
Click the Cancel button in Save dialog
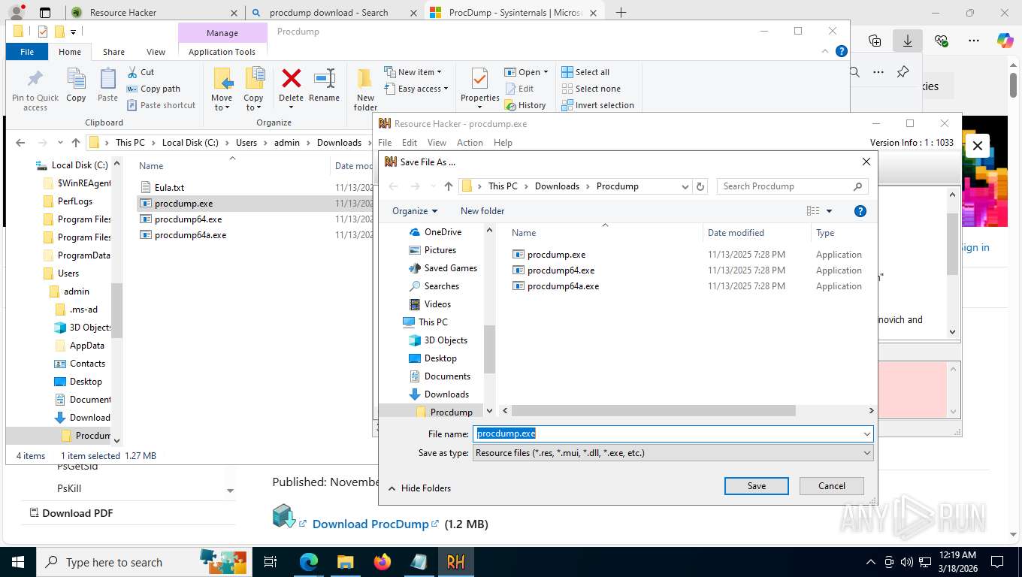831,486
